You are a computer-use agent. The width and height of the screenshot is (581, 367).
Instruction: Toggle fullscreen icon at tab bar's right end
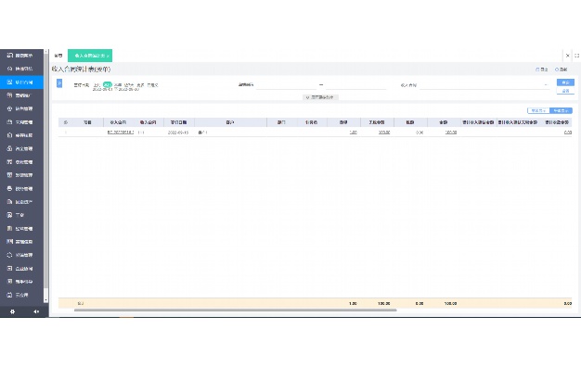point(576,56)
